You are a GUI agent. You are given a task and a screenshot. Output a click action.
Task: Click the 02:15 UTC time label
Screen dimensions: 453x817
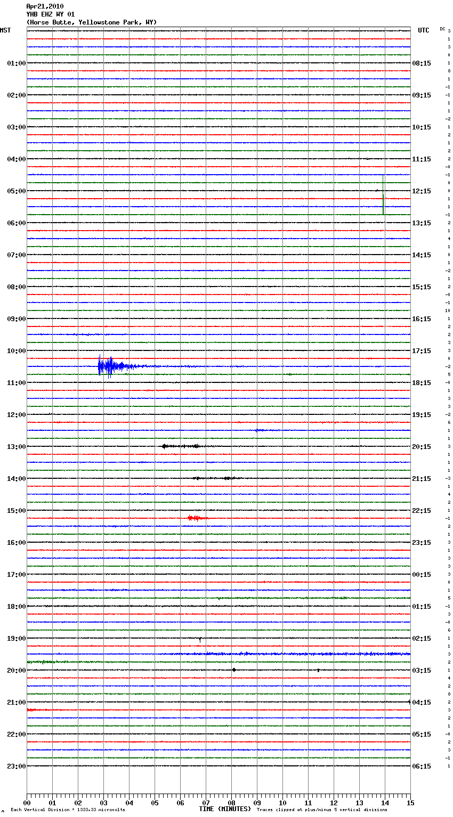[422, 639]
